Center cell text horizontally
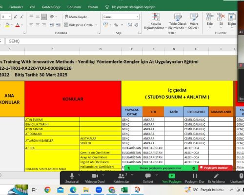This screenshot has height=195, width=244. pos(38,25)
